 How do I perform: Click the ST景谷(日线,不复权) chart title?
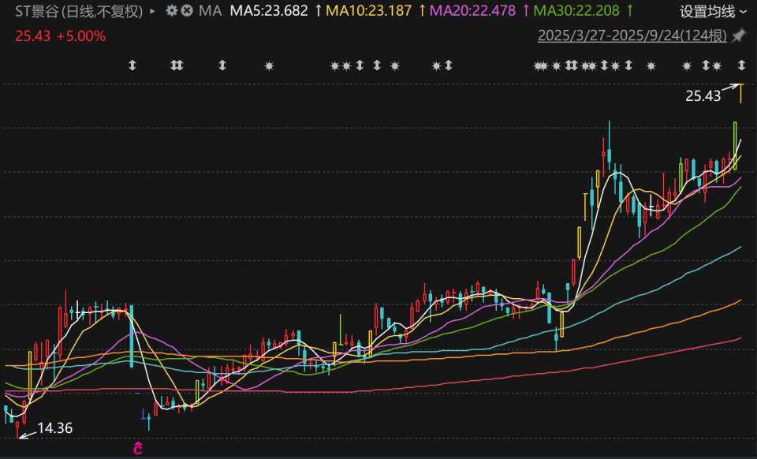click(x=79, y=11)
